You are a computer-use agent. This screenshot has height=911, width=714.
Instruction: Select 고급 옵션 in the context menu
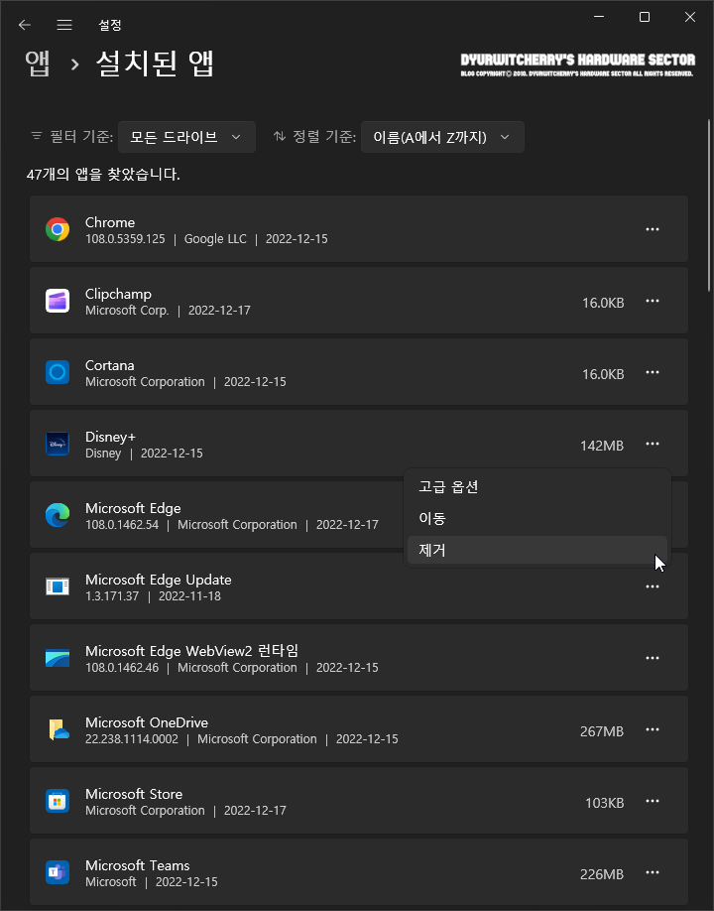(537, 487)
